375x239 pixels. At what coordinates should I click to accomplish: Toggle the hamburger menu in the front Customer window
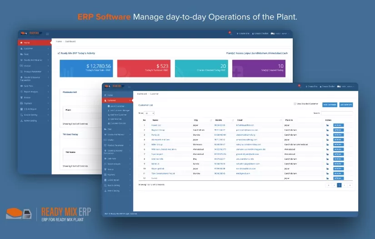click(129, 86)
